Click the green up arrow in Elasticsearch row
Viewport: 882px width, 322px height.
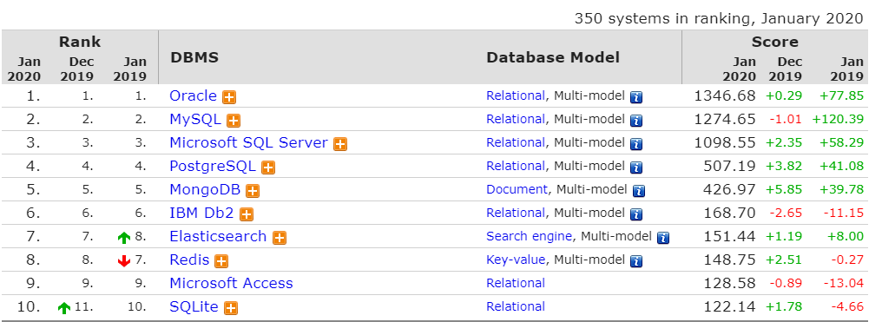tap(124, 238)
